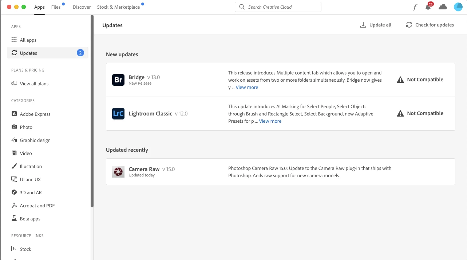Switch to the Discover tab
467x260 pixels.
(82, 7)
